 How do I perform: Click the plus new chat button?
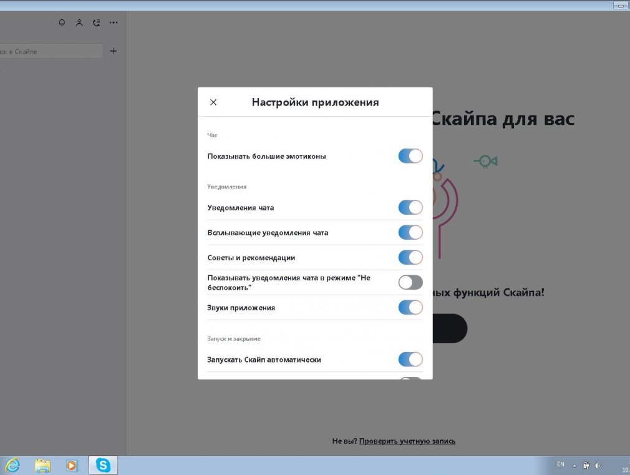(x=114, y=51)
